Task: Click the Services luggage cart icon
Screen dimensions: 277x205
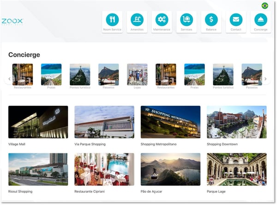Action: tap(187, 20)
